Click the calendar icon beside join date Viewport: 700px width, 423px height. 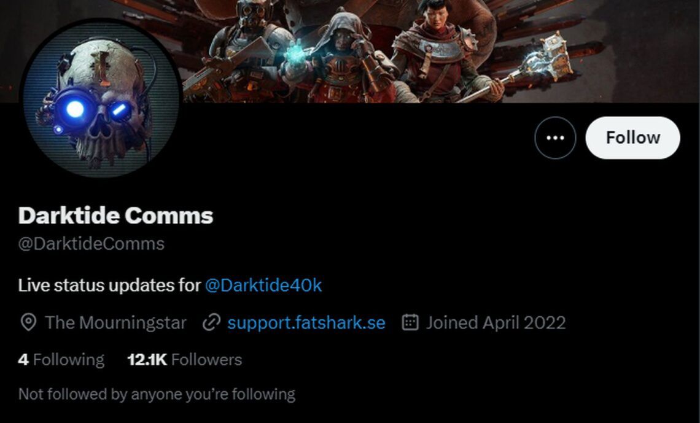pos(410,322)
